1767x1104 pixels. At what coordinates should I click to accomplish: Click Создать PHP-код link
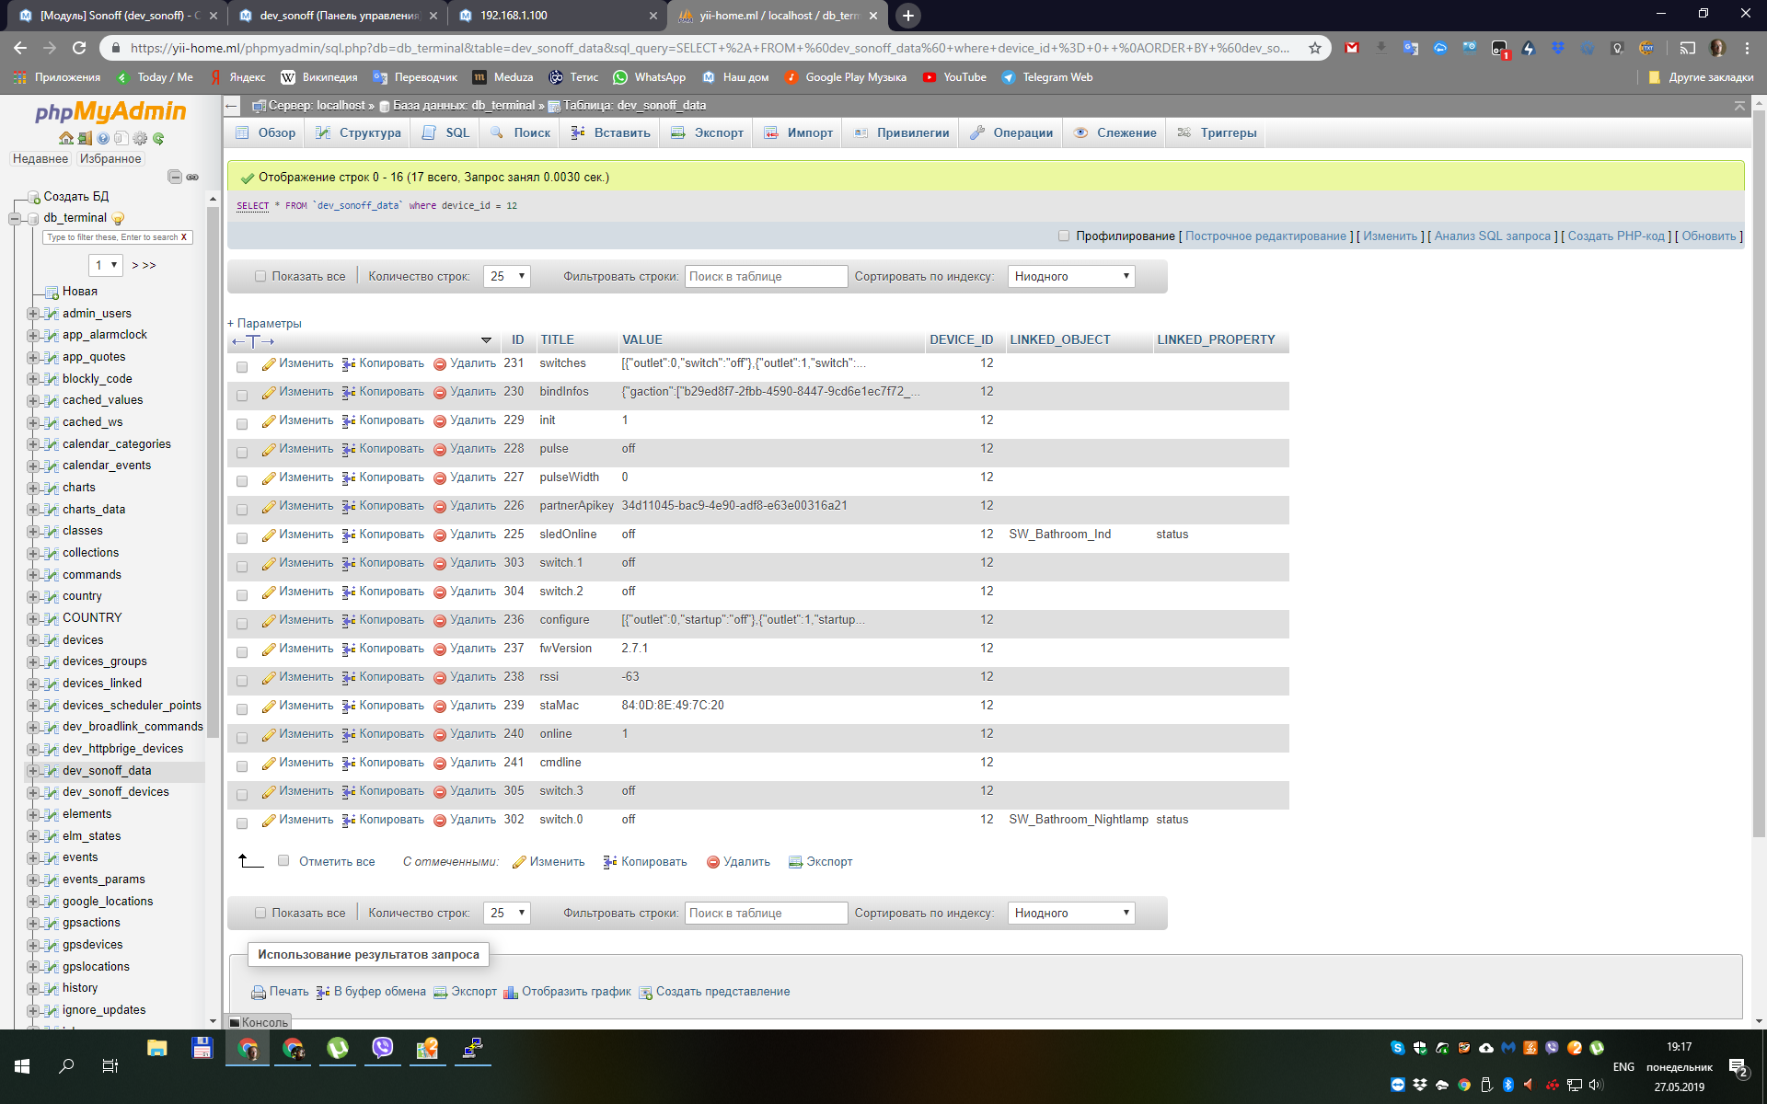point(1616,236)
